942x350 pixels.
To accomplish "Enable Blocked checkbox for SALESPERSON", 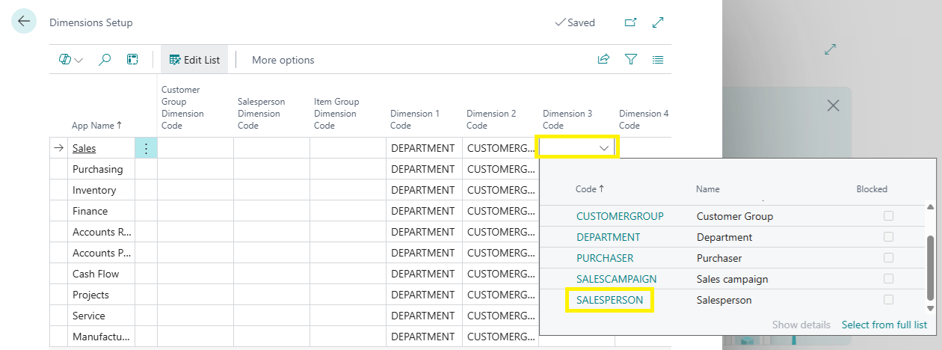I will (x=888, y=300).
